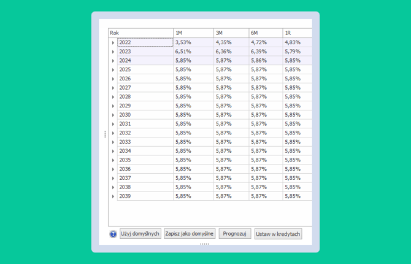Viewport: 411px width, 264px height.
Task: Select the 3,53% cell for 2022
Action: coord(193,42)
